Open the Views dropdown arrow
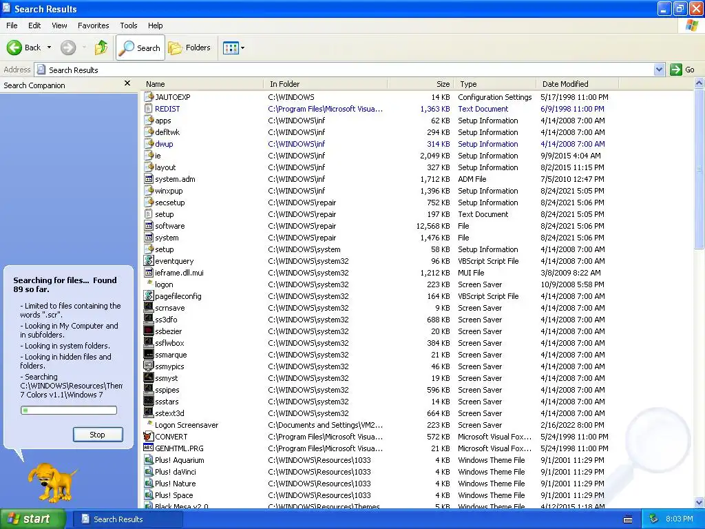Screen dimensions: 705x529 (x=243, y=48)
